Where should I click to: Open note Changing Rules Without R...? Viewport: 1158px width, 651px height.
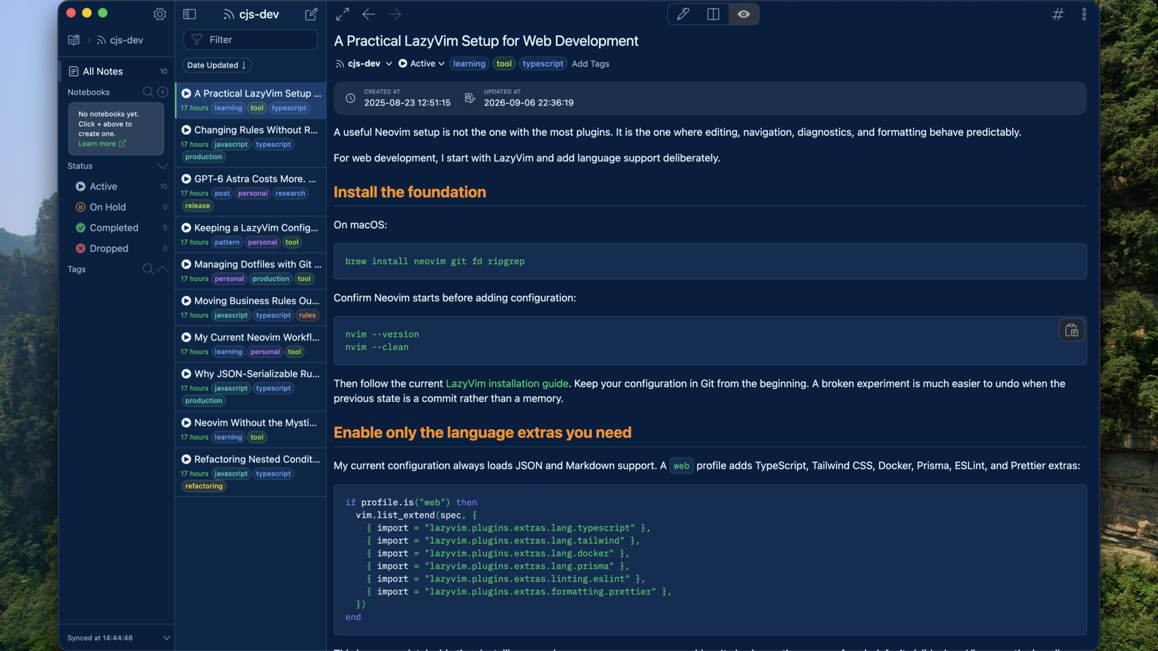point(250,143)
